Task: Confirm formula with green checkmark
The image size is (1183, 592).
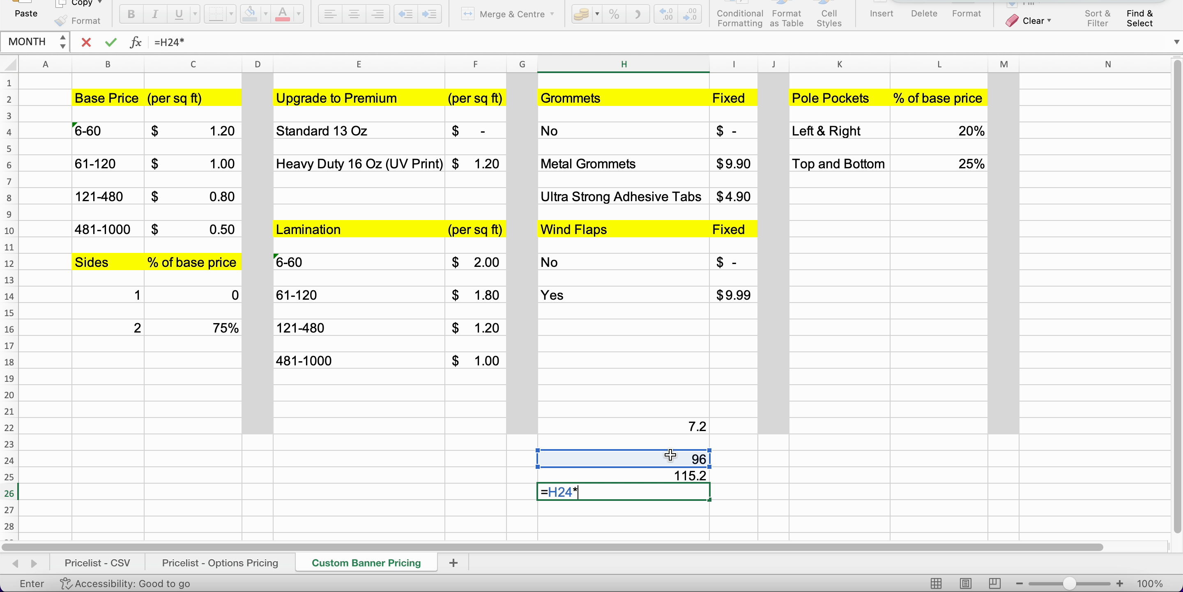Action: [x=110, y=42]
